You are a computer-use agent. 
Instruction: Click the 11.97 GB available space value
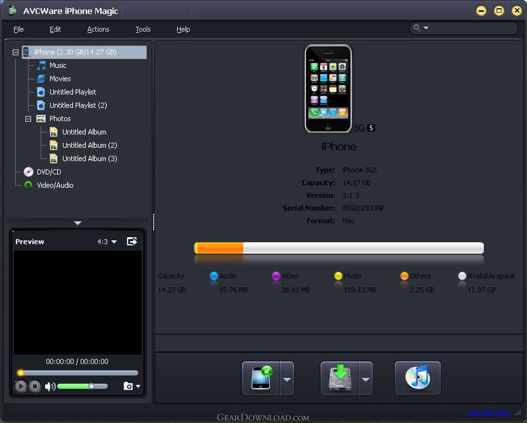(x=482, y=290)
